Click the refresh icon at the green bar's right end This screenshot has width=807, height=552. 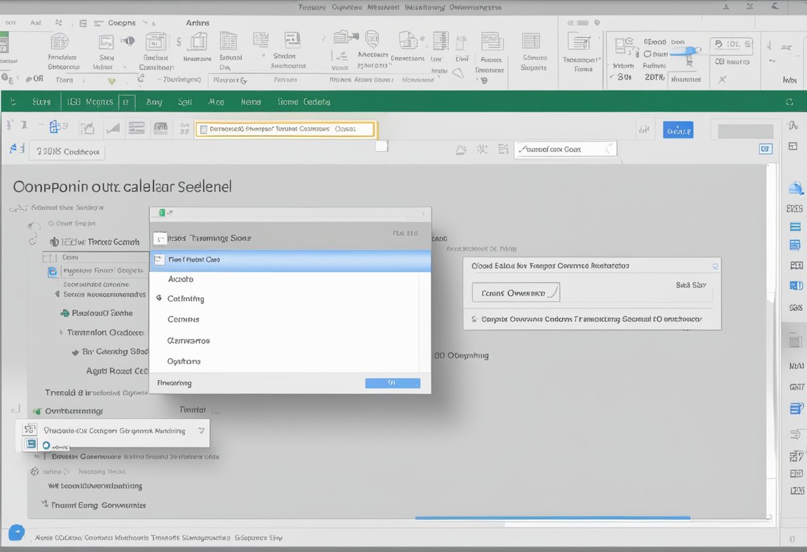pyautogui.click(x=789, y=102)
